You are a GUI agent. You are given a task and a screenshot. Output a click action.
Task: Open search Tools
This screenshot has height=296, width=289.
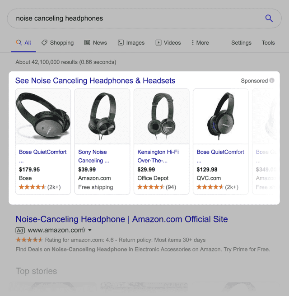point(268,43)
